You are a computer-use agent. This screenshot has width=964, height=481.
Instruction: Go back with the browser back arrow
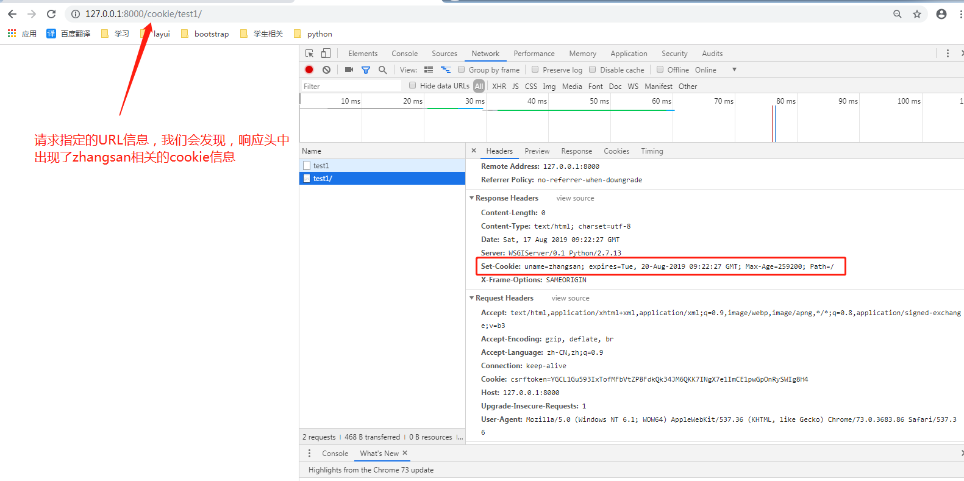point(12,14)
